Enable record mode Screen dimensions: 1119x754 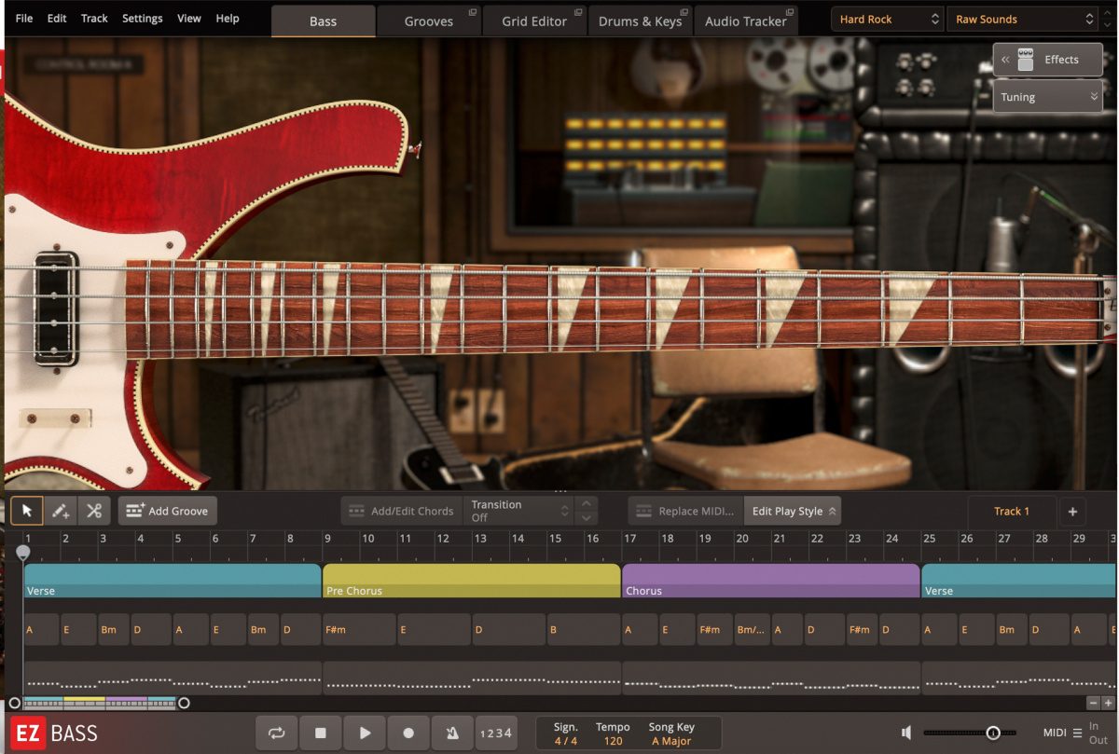click(x=408, y=733)
